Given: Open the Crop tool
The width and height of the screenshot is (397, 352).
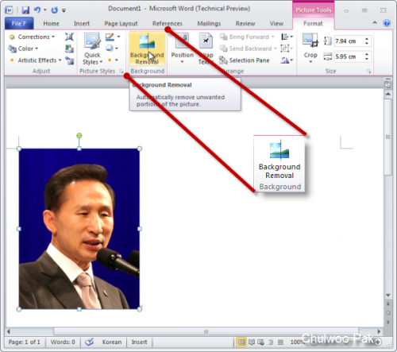Looking at the screenshot, I should (310, 48).
